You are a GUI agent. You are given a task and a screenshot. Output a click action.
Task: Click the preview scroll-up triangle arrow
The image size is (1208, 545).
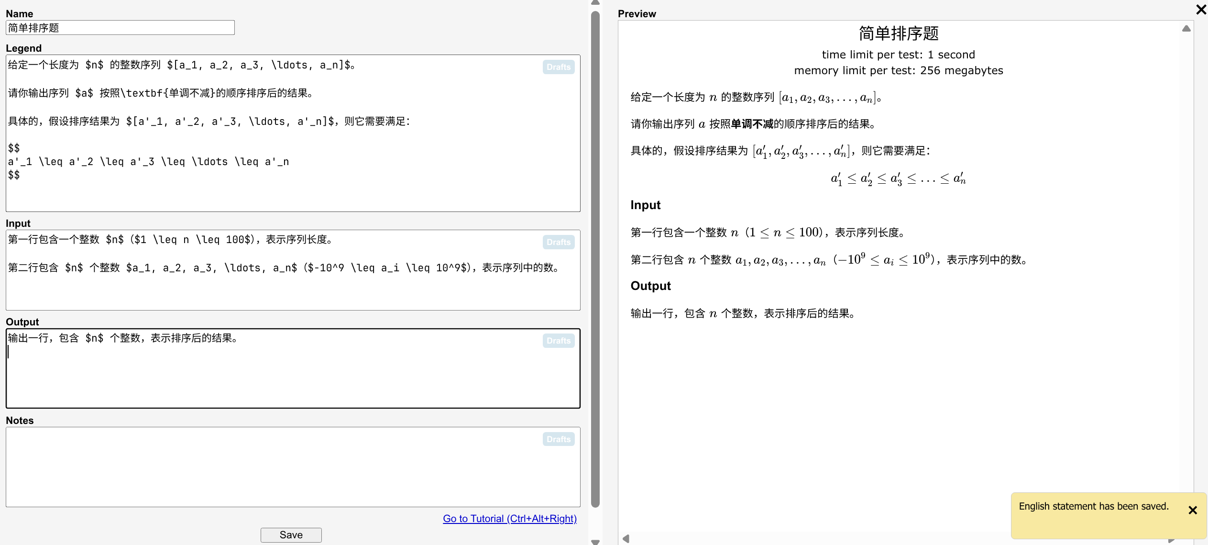point(1186,29)
